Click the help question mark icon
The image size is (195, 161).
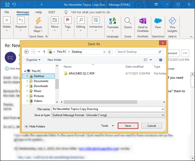(x=161, y=60)
